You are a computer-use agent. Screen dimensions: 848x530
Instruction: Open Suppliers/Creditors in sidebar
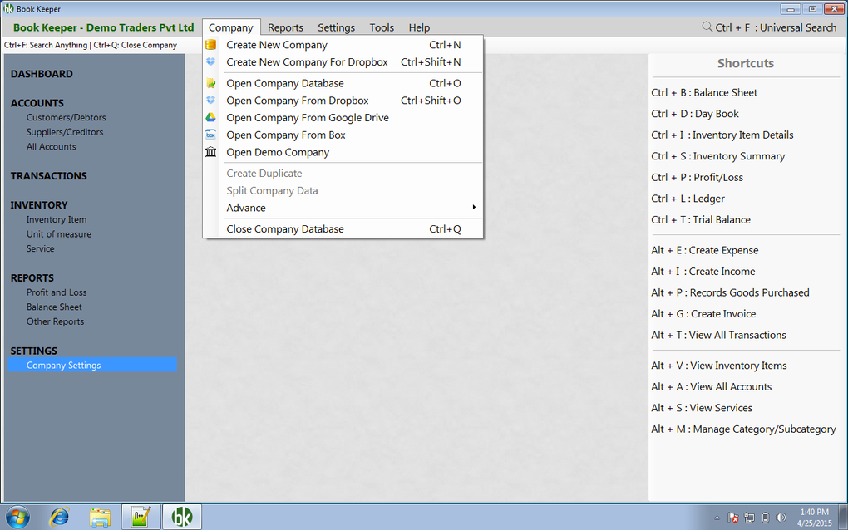click(x=65, y=132)
